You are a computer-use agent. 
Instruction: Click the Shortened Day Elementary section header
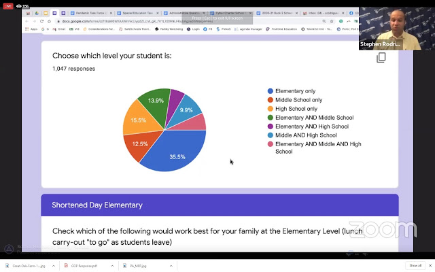click(220, 205)
